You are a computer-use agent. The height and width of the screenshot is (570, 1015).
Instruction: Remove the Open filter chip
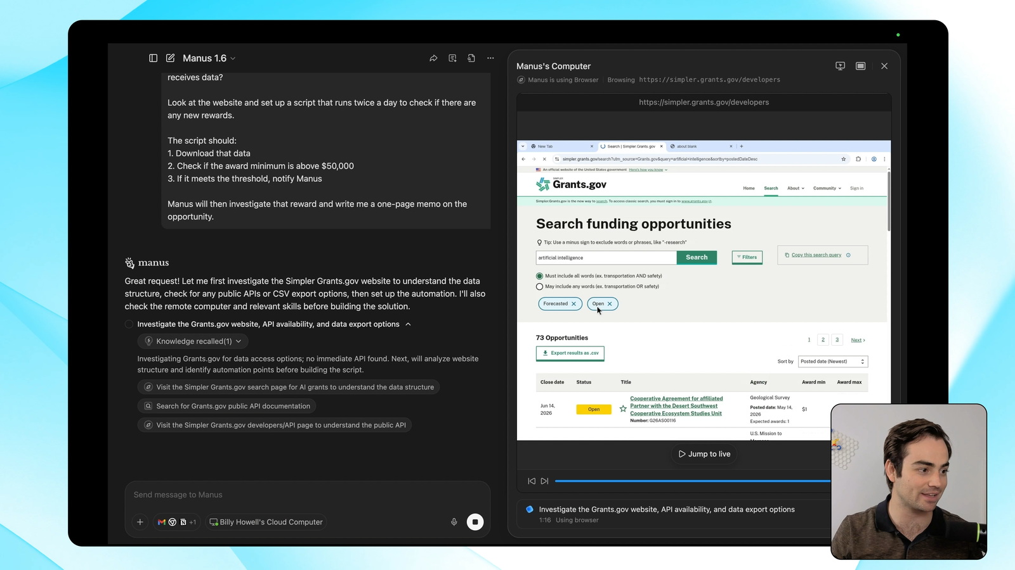610,304
